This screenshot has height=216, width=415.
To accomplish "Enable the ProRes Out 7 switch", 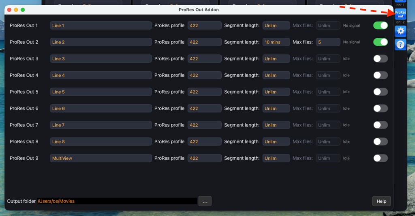I will 381,125.
